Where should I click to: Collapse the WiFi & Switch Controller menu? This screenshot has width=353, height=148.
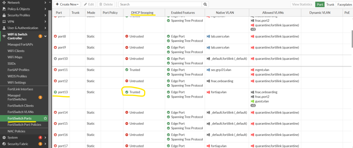click(x=45, y=36)
